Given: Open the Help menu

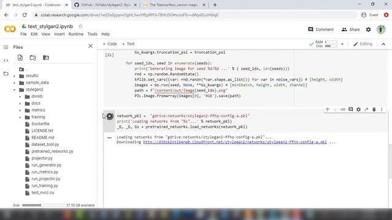Looking at the screenshot, I should point(105,34).
